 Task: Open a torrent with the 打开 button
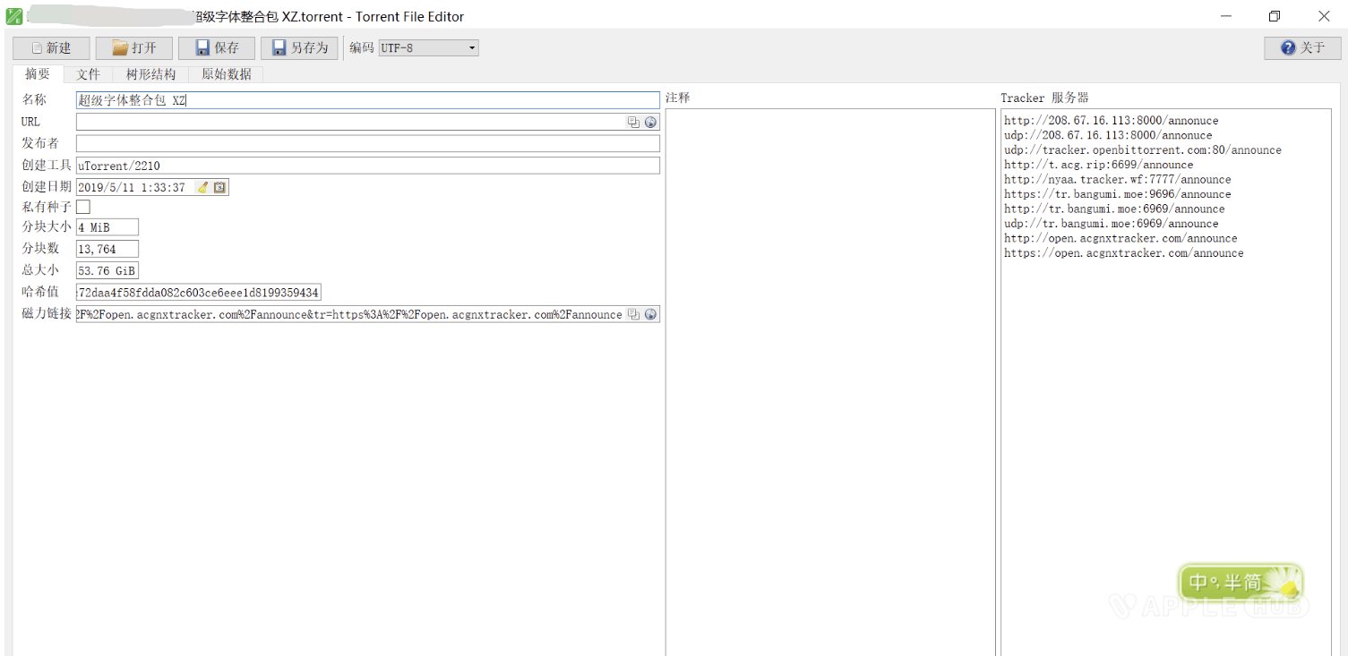click(x=133, y=48)
